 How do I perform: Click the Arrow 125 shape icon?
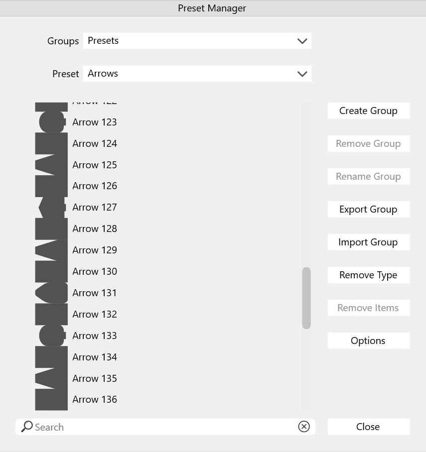pos(51,165)
